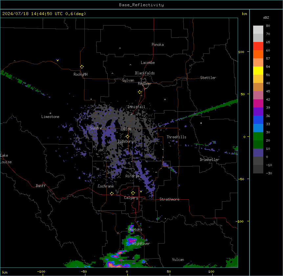The width and height of the screenshot is (283, 276).
Task: Click the Drumheller label
Action: pyautogui.click(x=209, y=160)
